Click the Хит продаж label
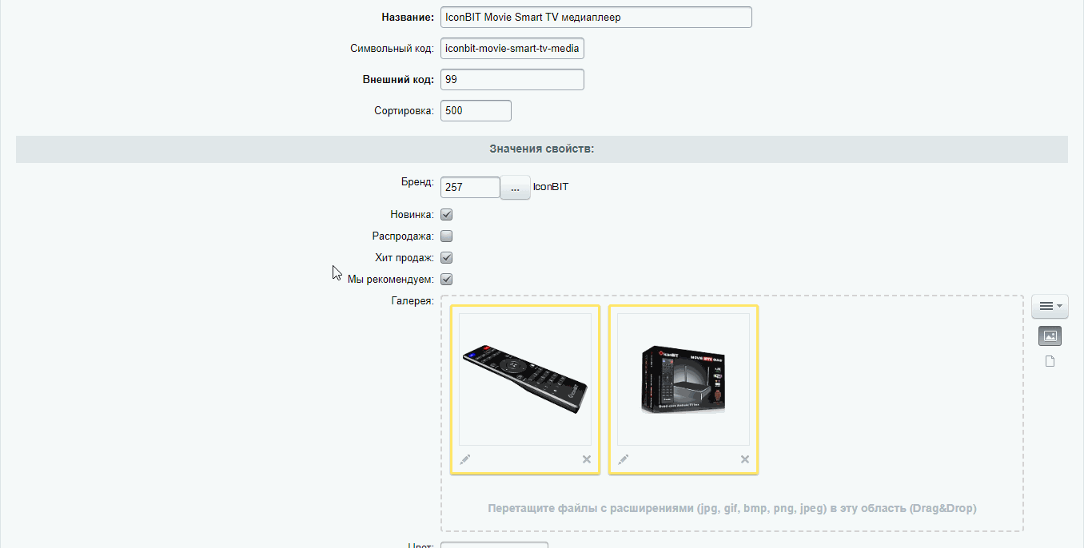The height and width of the screenshot is (548, 1084). pyautogui.click(x=405, y=258)
